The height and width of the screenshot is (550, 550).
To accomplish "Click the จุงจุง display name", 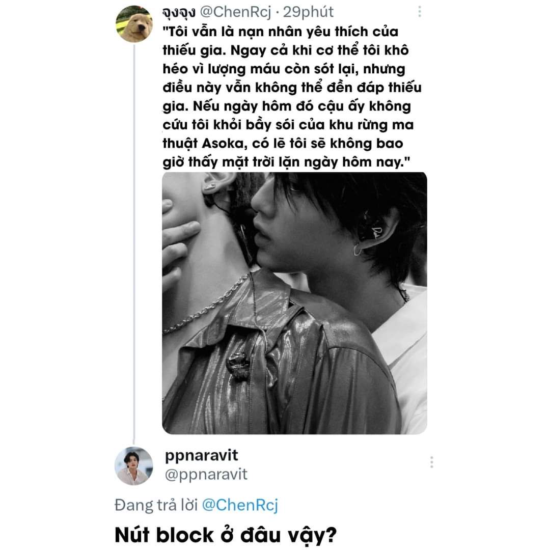I will click(179, 13).
